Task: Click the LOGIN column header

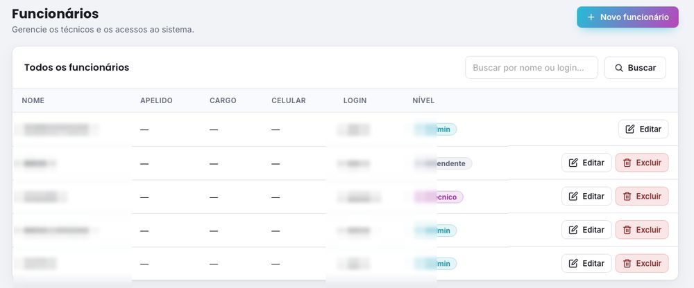Action: click(355, 100)
